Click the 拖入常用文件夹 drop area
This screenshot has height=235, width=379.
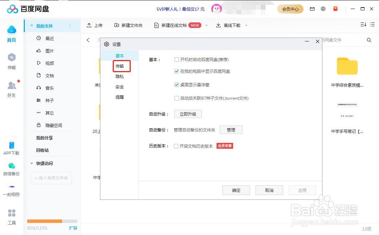pyautogui.click(x=51, y=178)
